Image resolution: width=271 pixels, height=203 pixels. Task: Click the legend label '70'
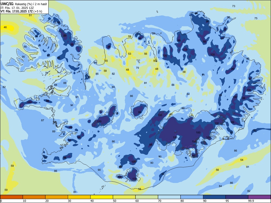pos(160,201)
